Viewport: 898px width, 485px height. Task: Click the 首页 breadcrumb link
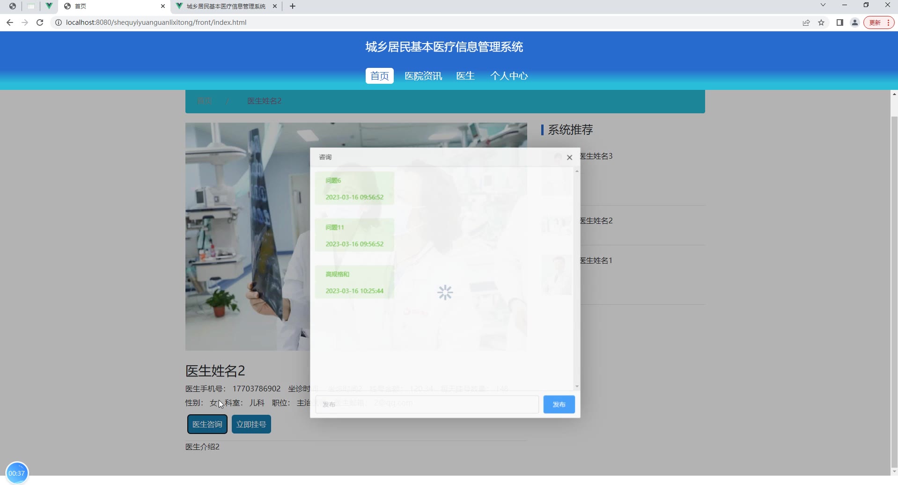click(x=204, y=101)
